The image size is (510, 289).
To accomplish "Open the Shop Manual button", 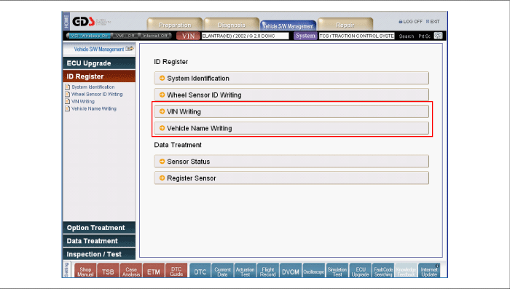I will 85,271.
